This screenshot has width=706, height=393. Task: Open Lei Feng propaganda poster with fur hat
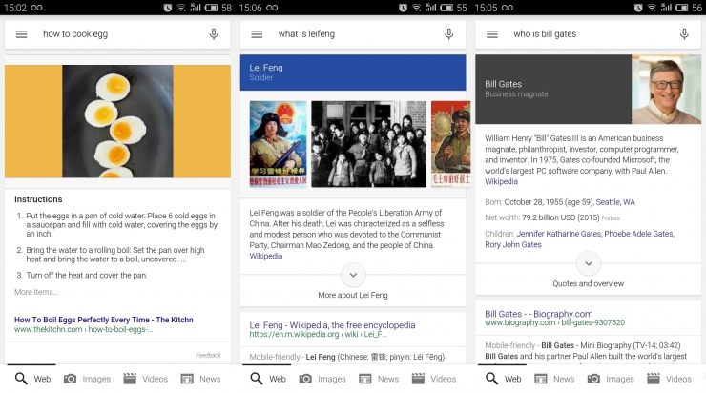(x=279, y=144)
